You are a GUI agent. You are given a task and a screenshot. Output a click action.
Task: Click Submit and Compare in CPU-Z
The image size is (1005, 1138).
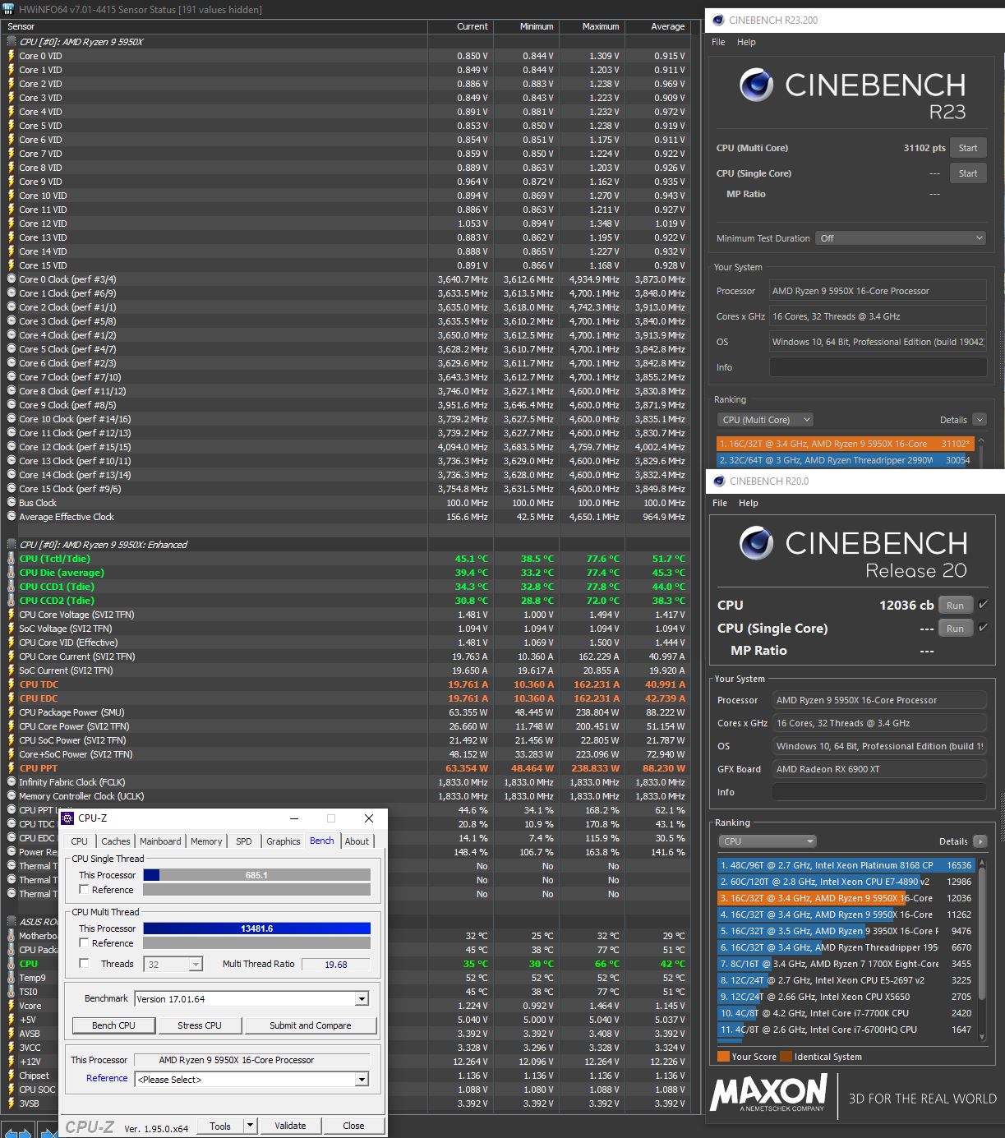pos(310,1025)
